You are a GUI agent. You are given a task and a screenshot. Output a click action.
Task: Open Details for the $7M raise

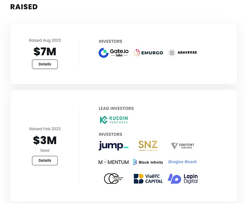pyautogui.click(x=45, y=64)
